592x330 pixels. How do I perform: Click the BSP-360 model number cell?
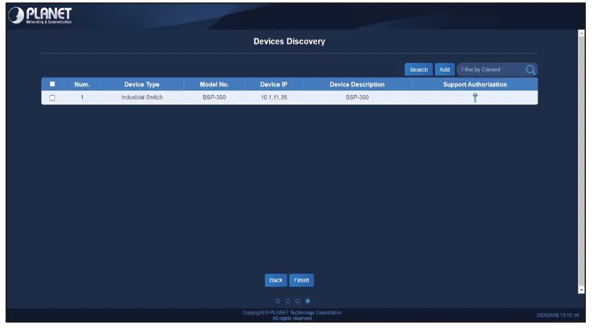(215, 97)
